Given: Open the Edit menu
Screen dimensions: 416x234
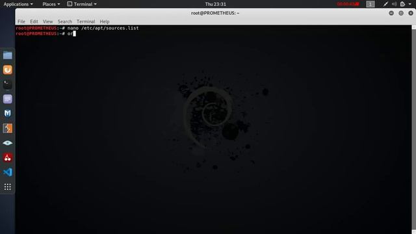Looking at the screenshot, I should coord(34,21).
